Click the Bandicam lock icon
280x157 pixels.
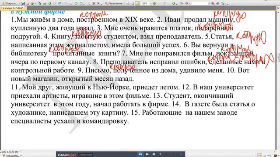click(x=140, y=154)
